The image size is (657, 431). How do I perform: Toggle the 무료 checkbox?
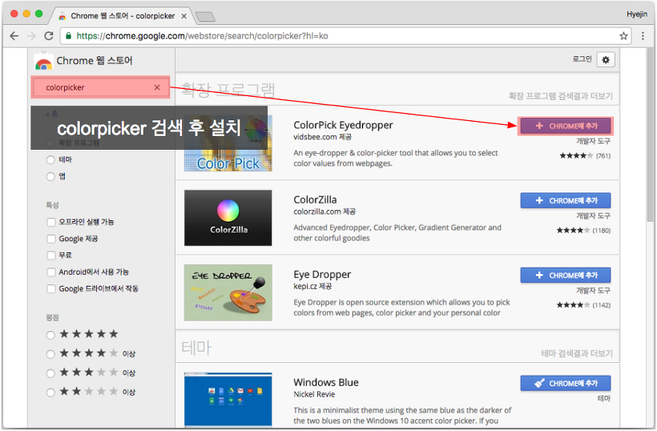pos(51,256)
